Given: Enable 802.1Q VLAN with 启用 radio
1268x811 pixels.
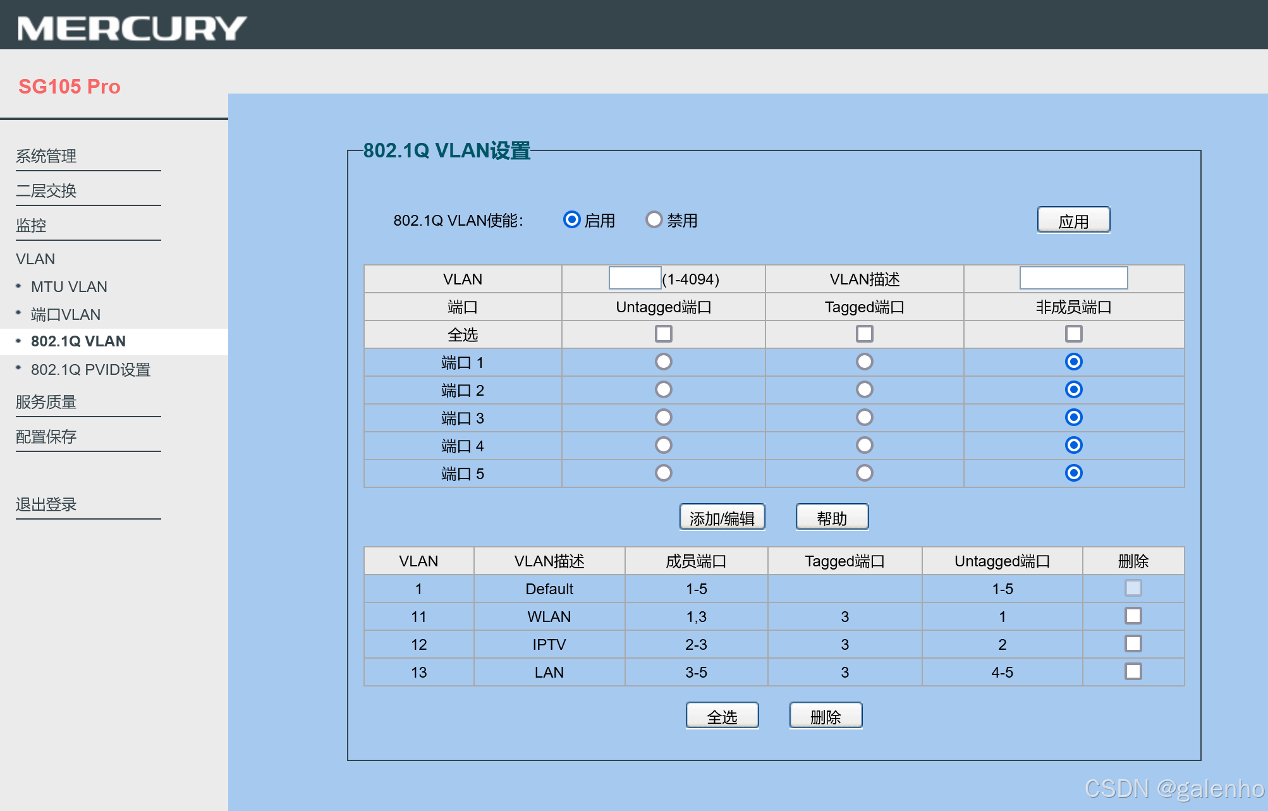Looking at the screenshot, I should tap(571, 219).
